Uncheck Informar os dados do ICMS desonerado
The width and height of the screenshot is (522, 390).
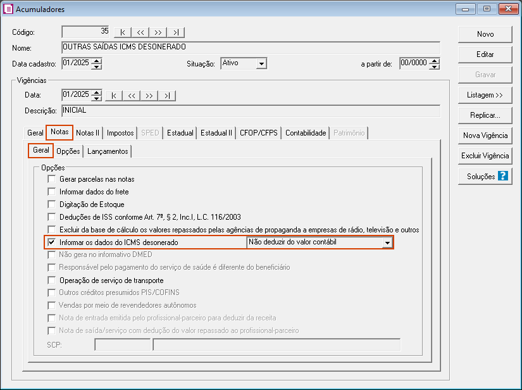pos(52,242)
